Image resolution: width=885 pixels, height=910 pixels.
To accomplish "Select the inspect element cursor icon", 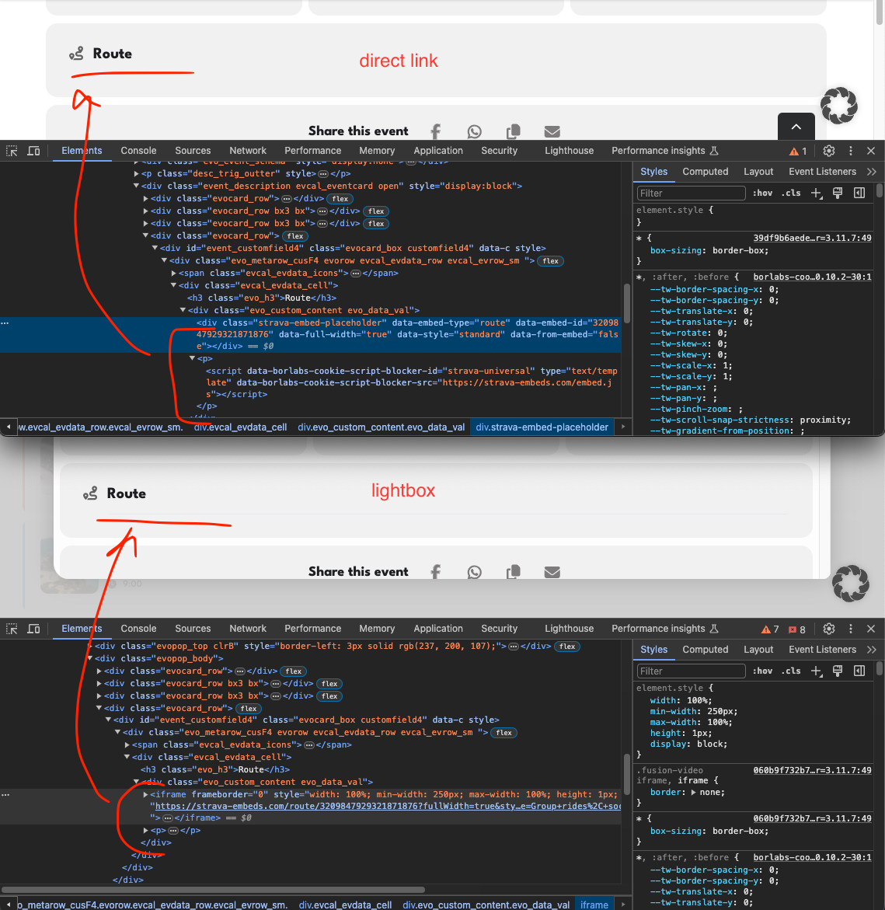I will pos(12,150).
